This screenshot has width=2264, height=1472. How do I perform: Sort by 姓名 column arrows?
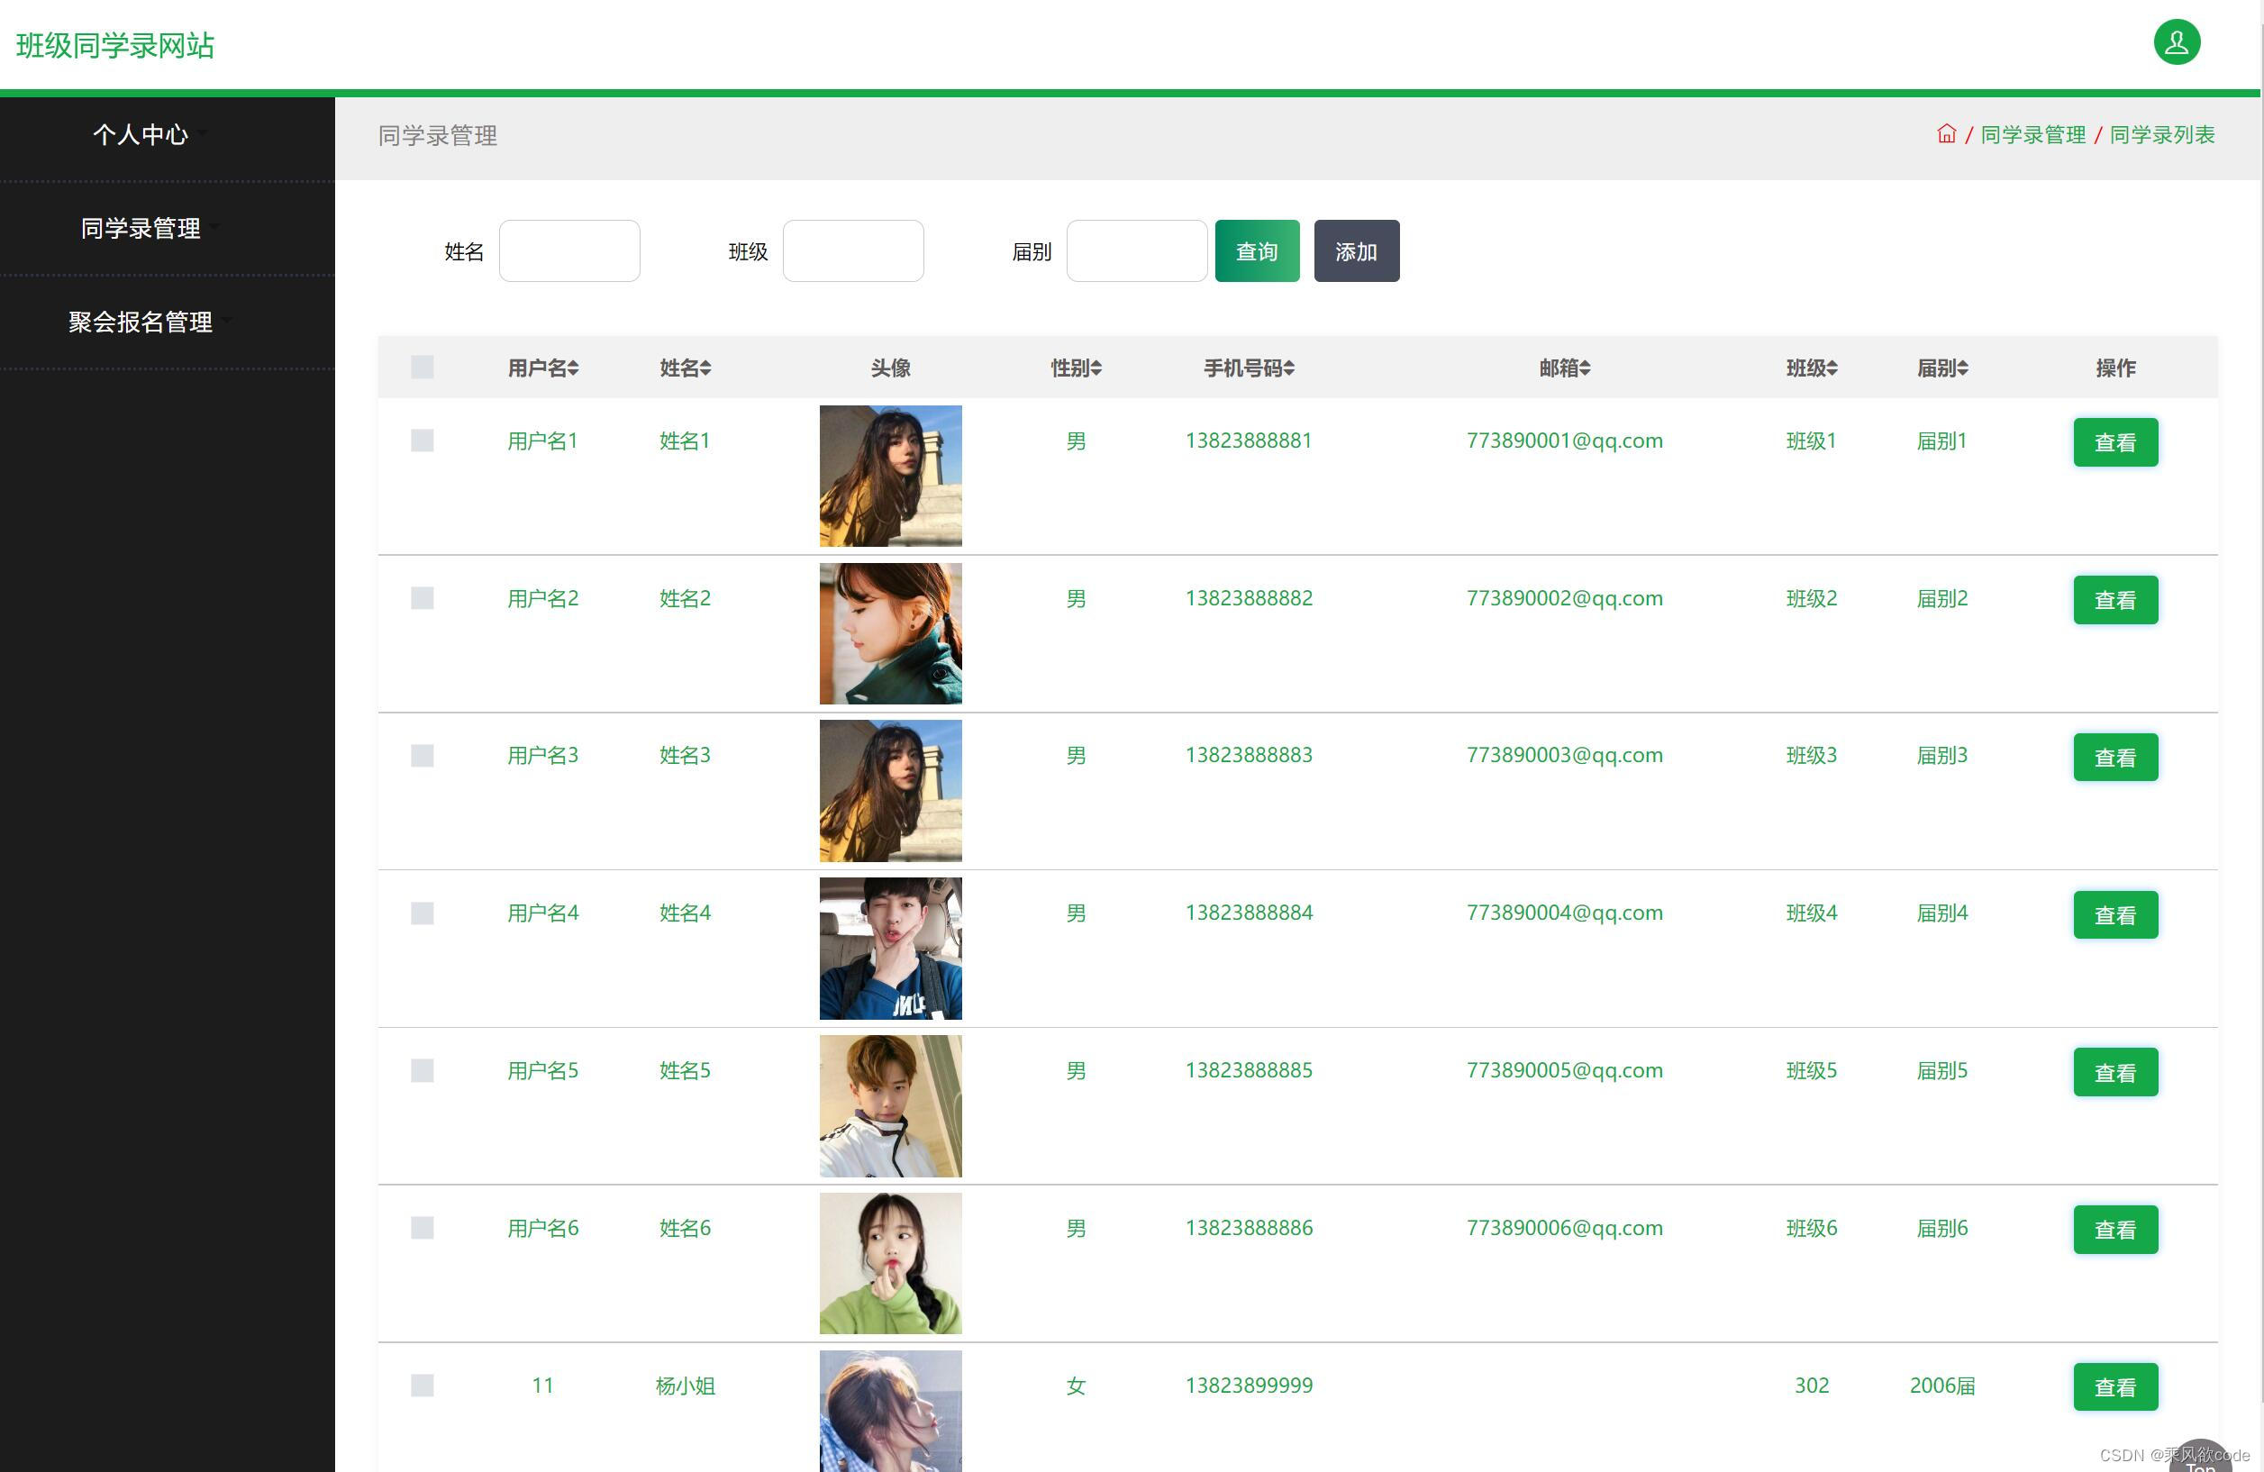[x=705, y=369]
